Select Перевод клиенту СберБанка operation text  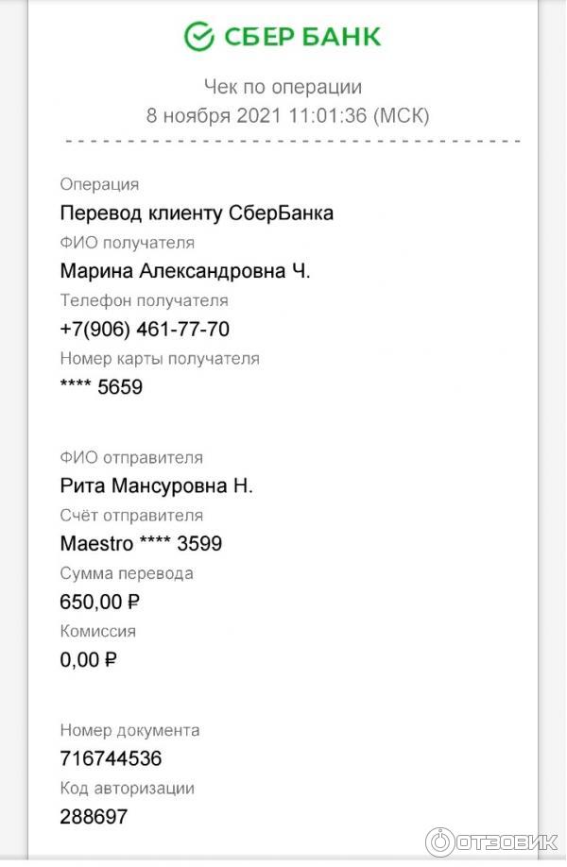pos(197,213)
